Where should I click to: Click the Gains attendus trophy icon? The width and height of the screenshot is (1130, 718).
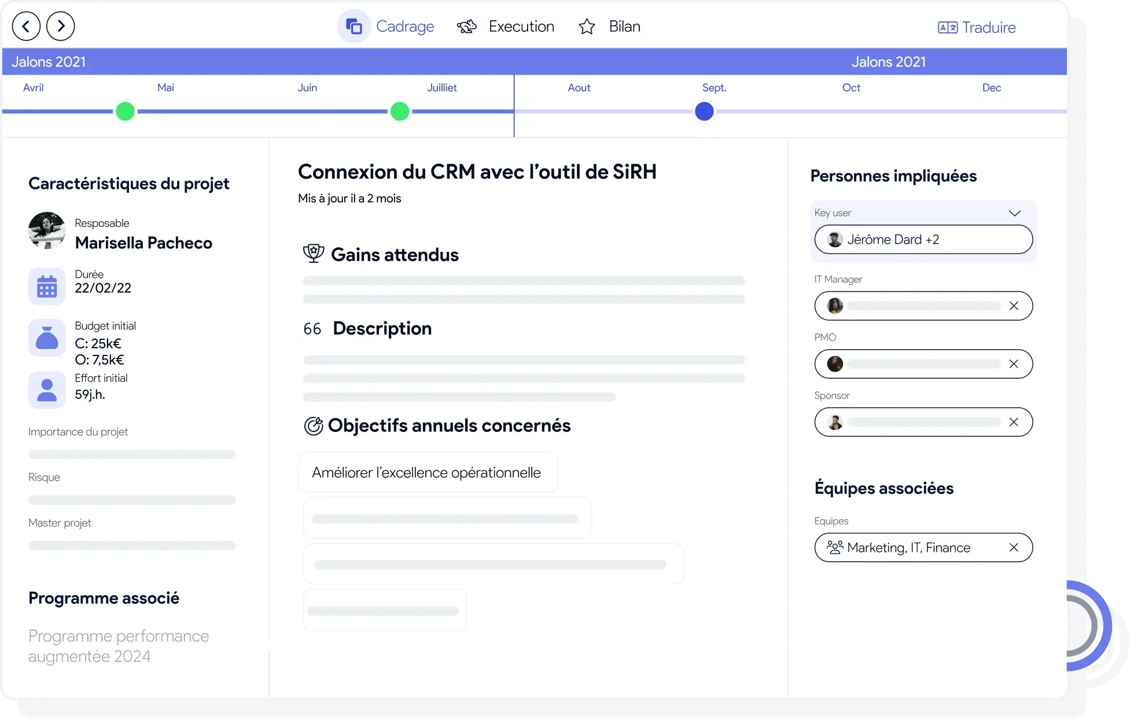[x=314, y=254]
